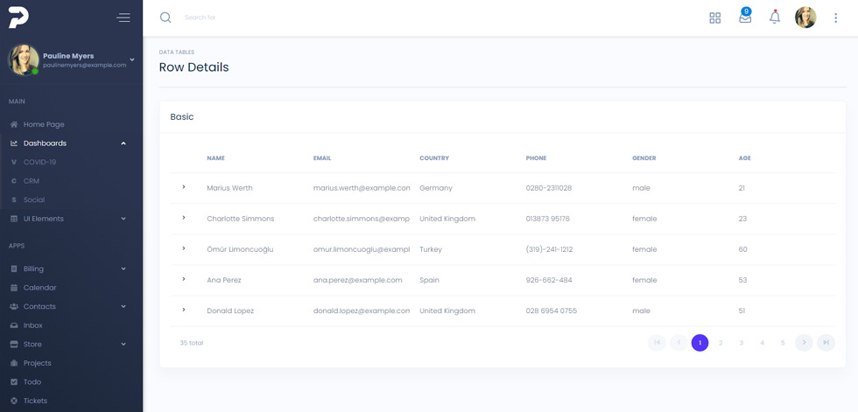
Task: Click the Contacts people icon
Action: (x=14, y=306)
